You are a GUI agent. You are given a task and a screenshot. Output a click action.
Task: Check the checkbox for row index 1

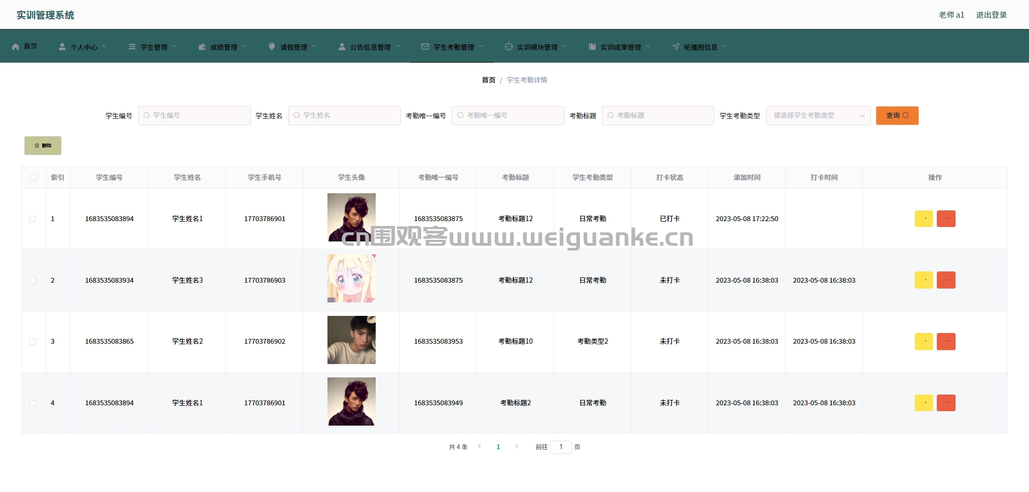click(33, 219)
